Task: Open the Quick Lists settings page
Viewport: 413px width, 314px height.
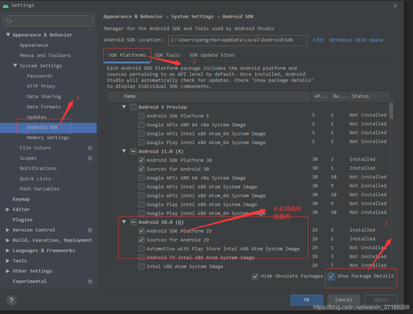Action: 35,179
